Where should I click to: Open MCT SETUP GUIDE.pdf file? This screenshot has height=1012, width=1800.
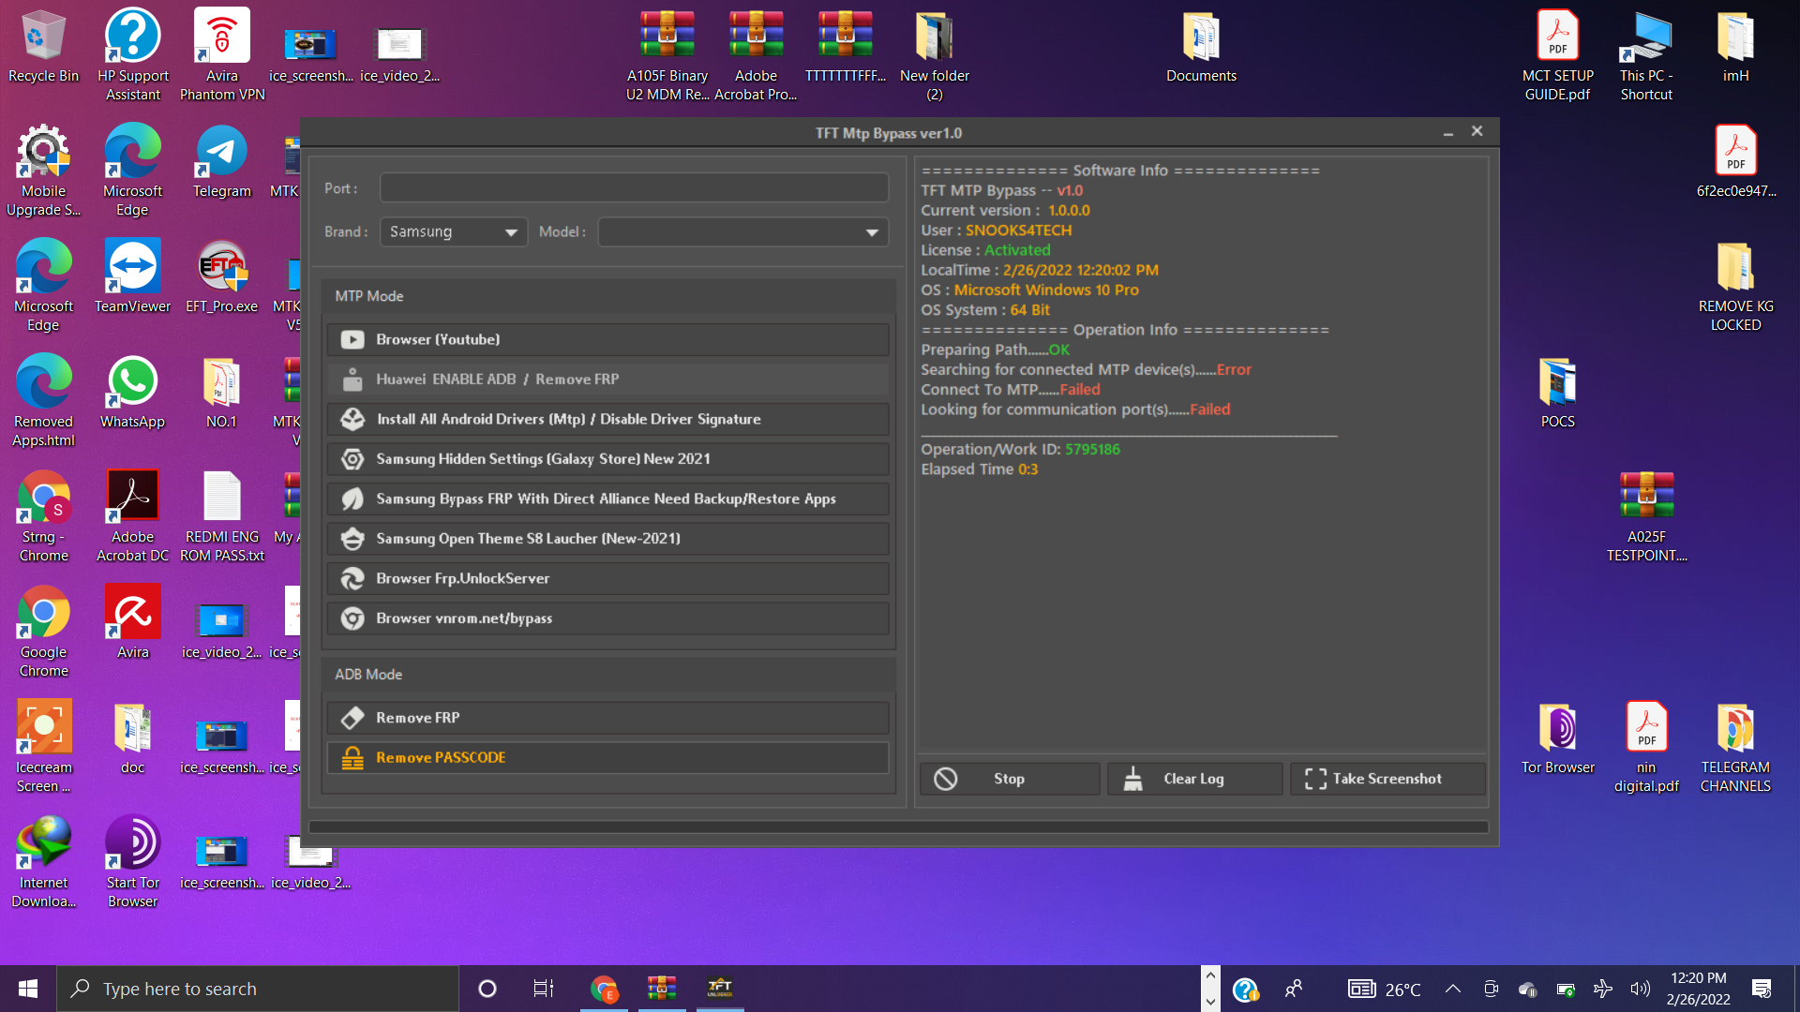coord(1557,54)
